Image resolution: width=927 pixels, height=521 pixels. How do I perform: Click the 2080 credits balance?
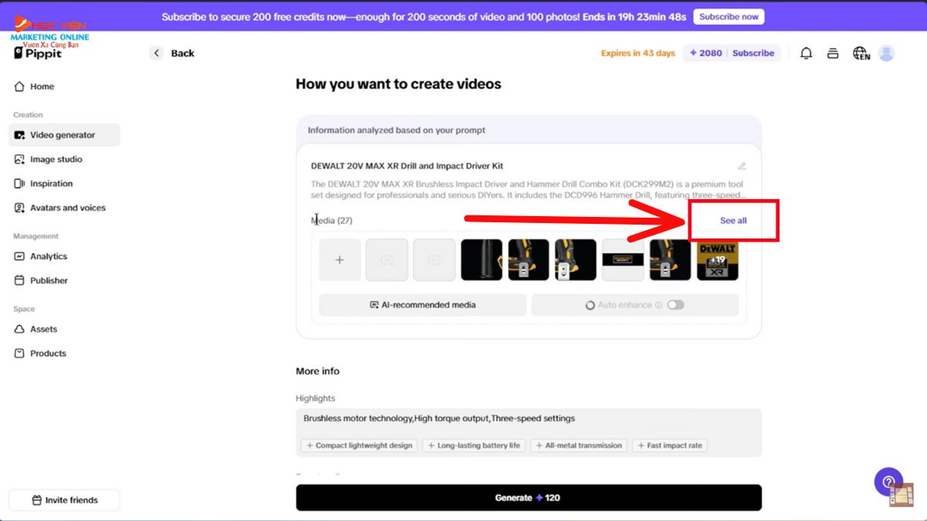[705, 53]
